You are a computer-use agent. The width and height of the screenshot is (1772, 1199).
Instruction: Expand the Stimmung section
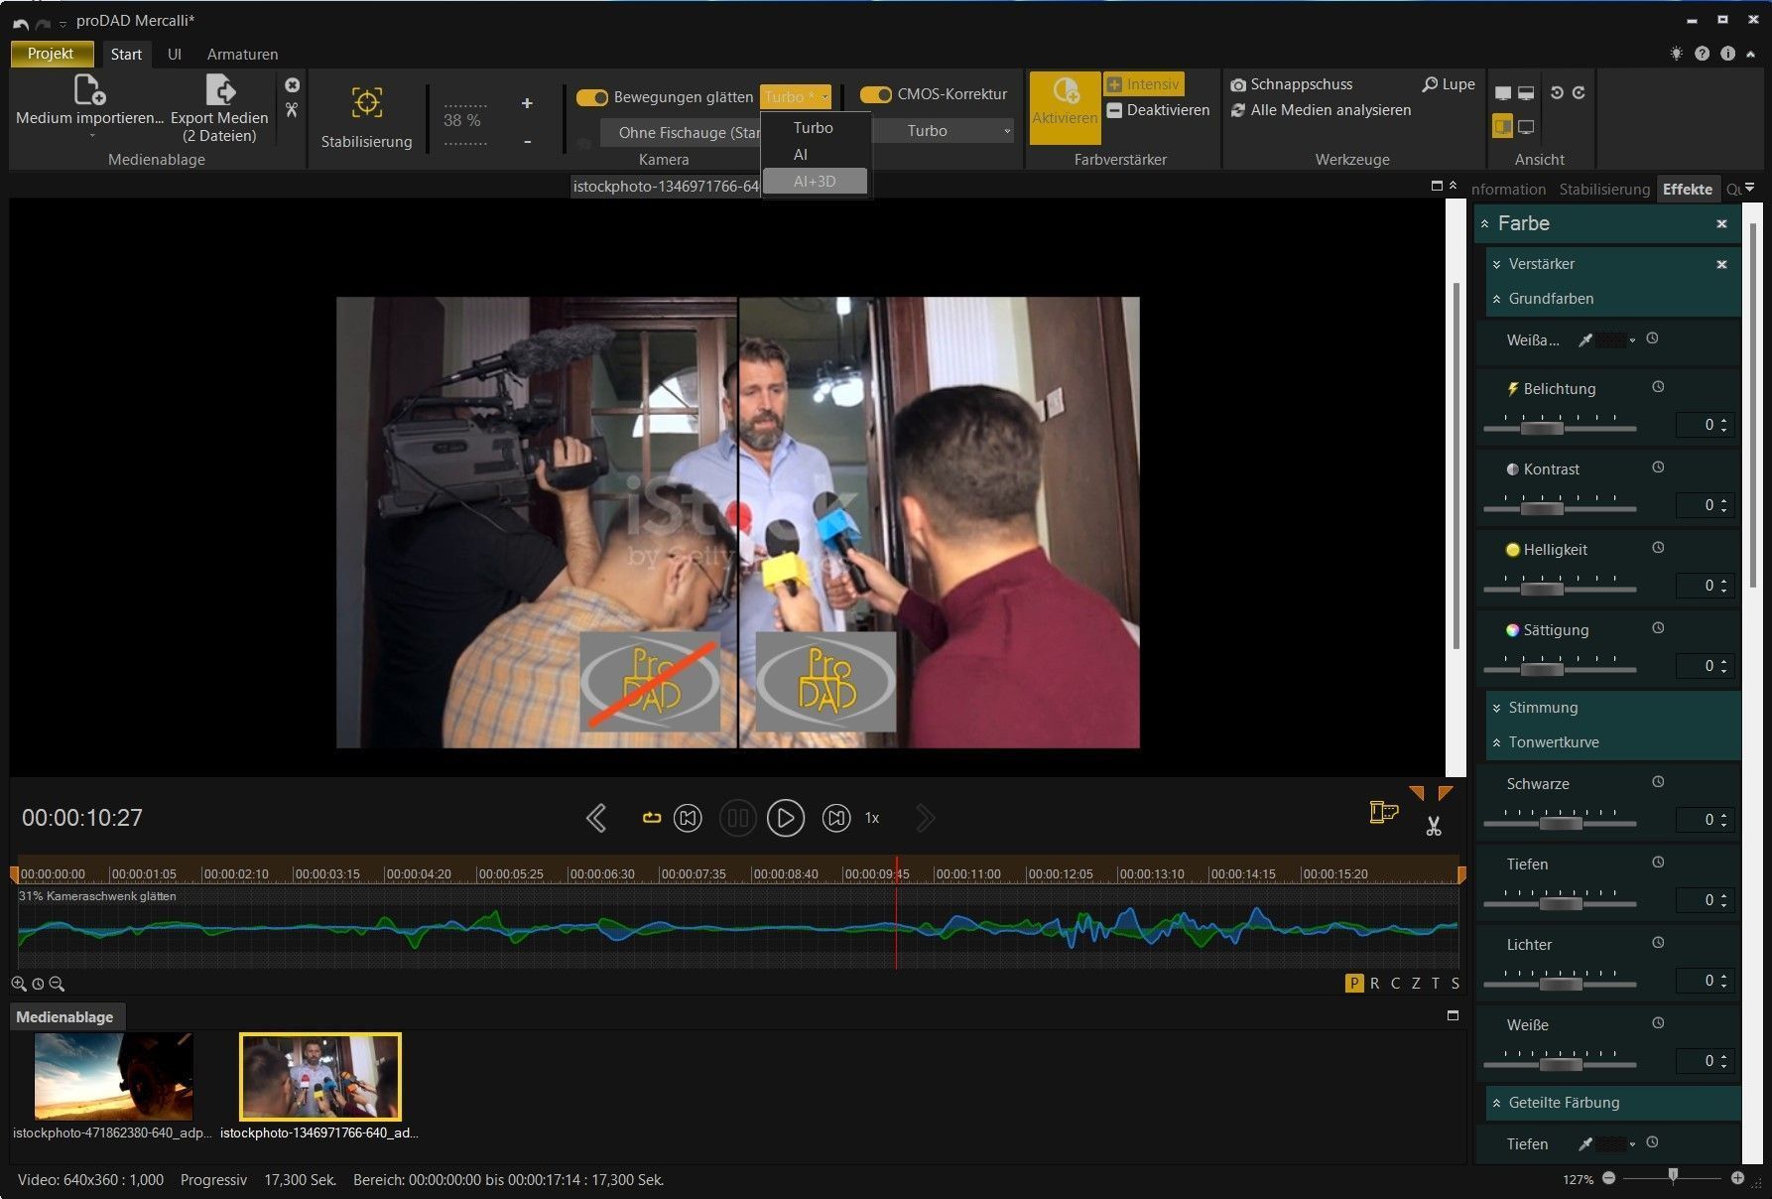[x=1543, y=708]
